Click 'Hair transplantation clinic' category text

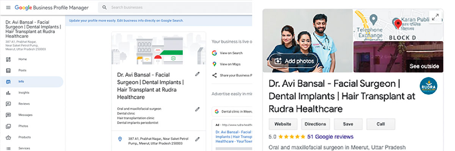pos(135,118)
